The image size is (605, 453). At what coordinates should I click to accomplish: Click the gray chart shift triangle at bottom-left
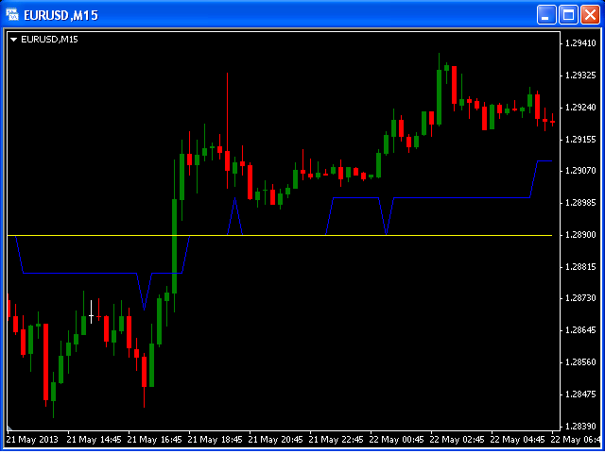9,428
